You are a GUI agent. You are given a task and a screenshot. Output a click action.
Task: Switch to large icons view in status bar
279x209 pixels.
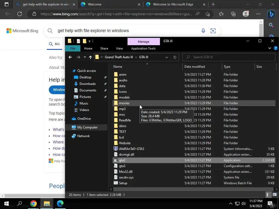(275, 195)
